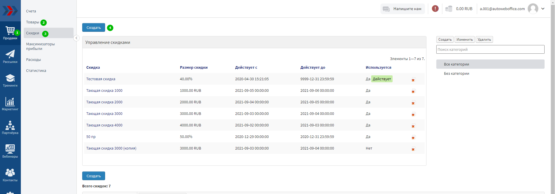
Task: Click the Изменить category button
Action: click(x=464, y=40)
